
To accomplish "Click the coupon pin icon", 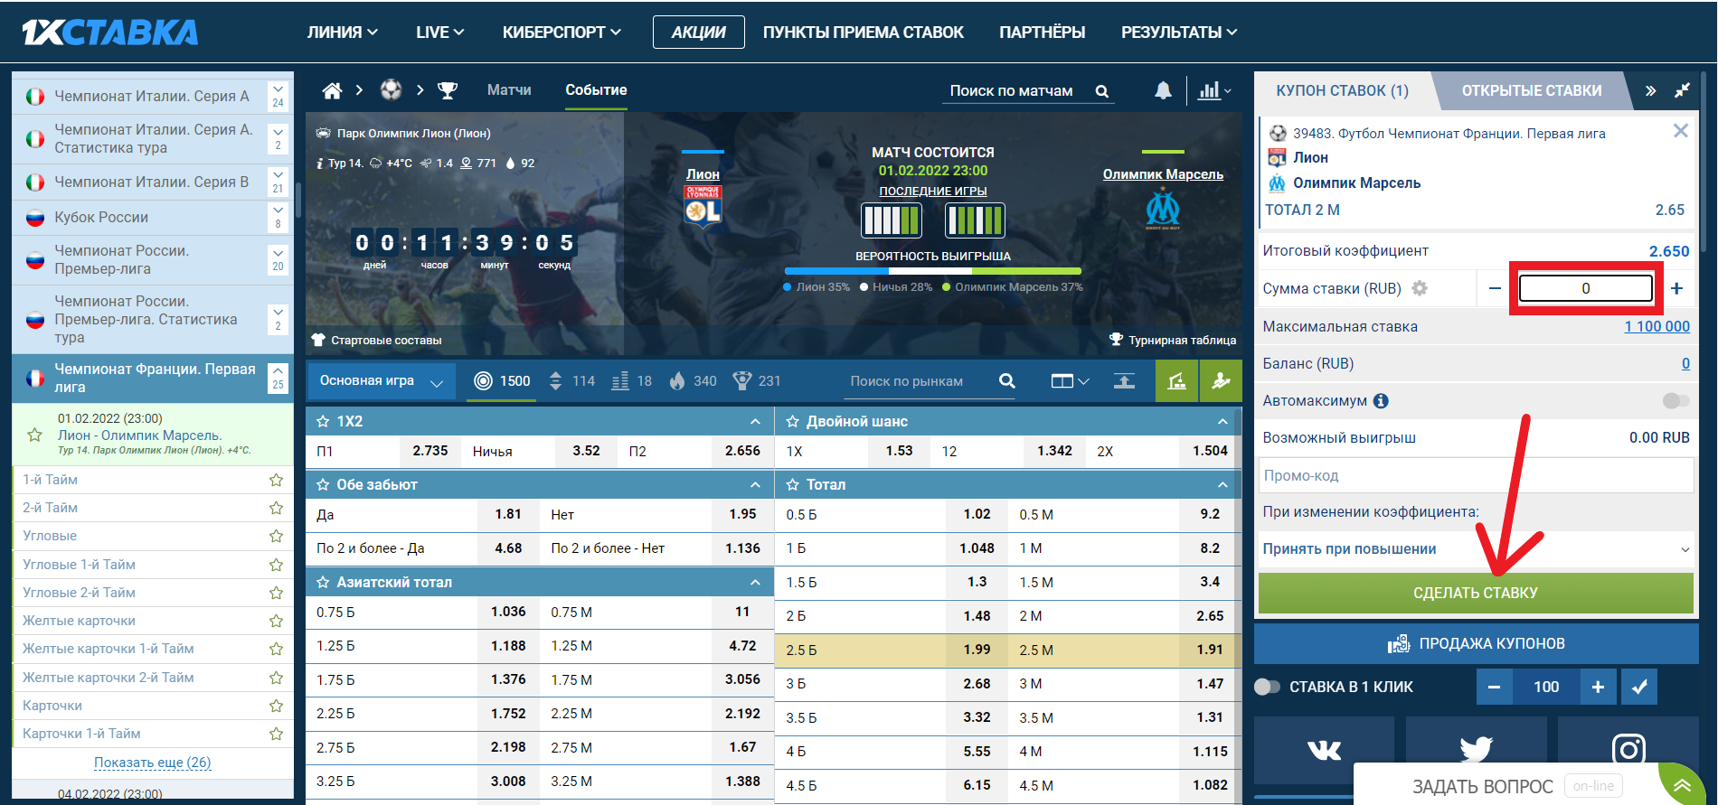I will click(1681, 90).
